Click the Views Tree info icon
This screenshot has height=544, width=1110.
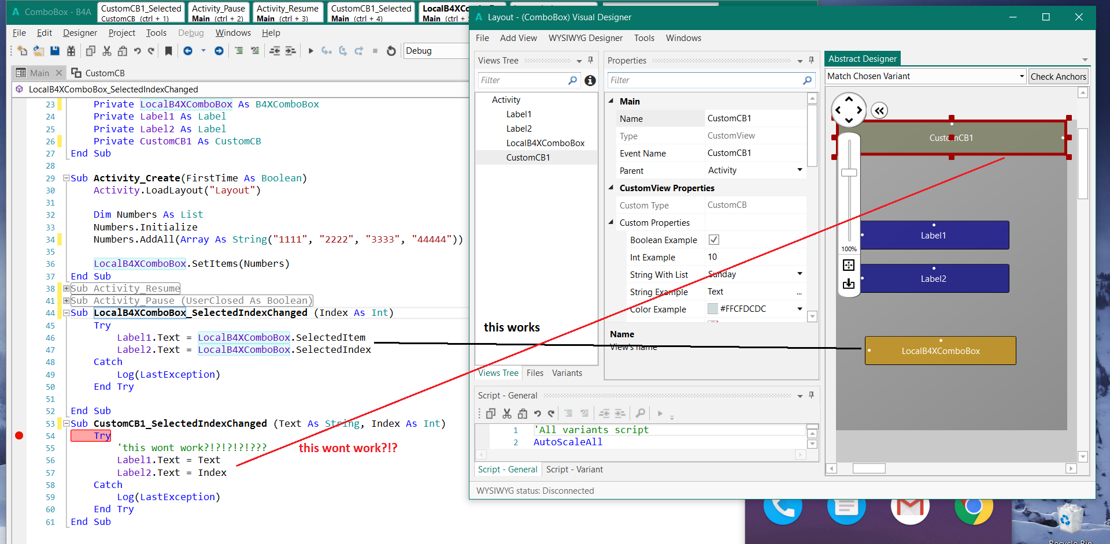click(590, 80)
